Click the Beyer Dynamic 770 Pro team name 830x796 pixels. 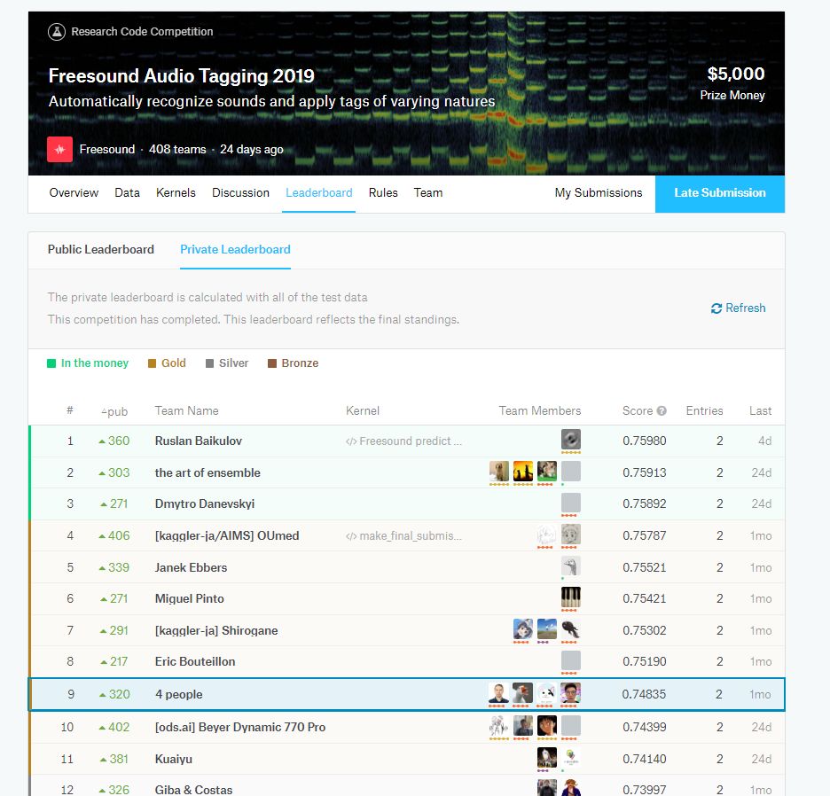240,727
